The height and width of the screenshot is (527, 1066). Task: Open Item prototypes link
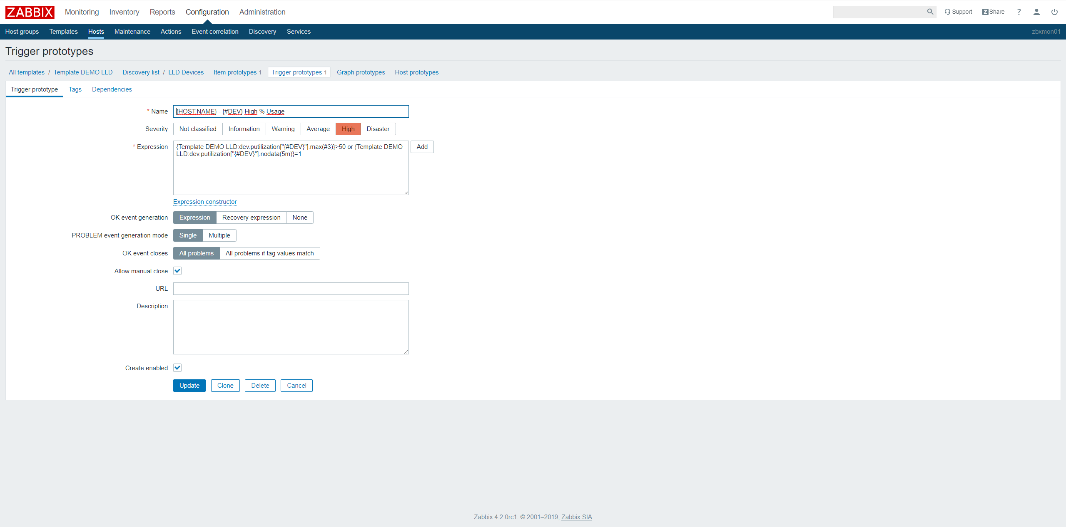[235, 72]
